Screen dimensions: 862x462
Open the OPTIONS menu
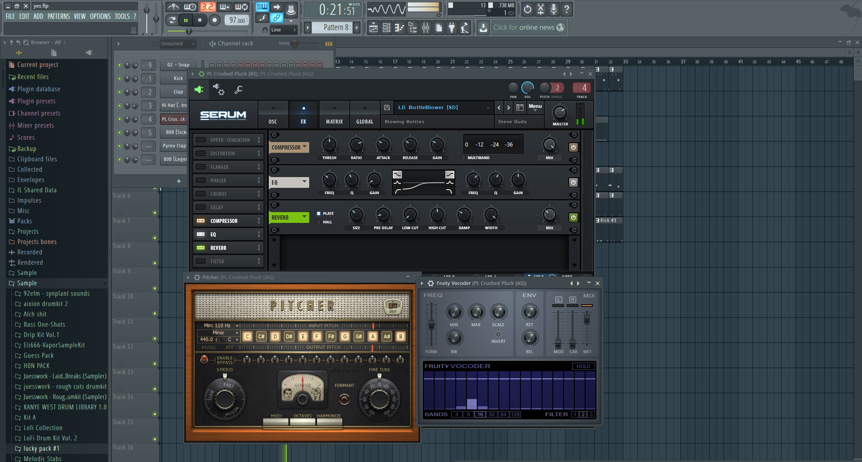[100, 16]
